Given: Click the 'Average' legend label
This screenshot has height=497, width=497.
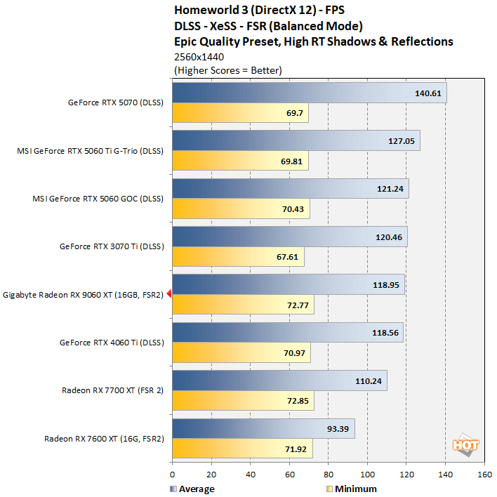Looking at the screenshot, I should 197,489.
